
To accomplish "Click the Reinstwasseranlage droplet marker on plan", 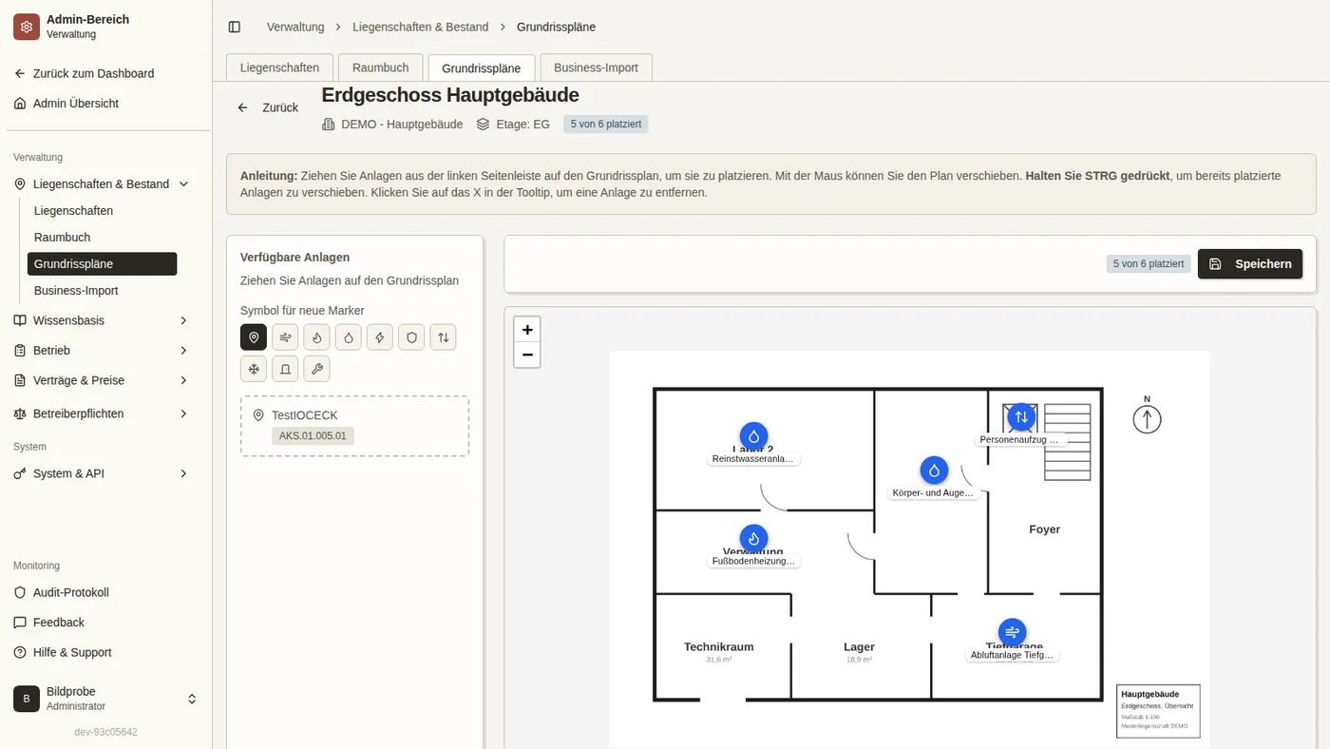I will pos(753,436).
